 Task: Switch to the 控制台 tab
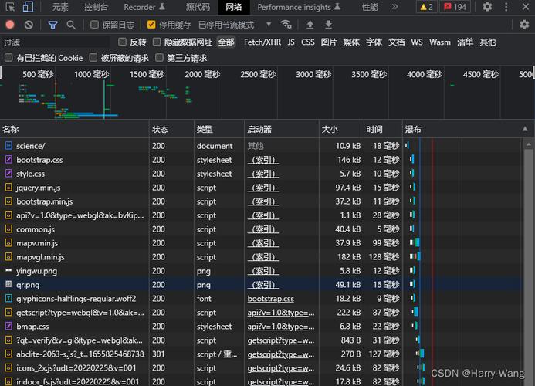click(96, 7)
